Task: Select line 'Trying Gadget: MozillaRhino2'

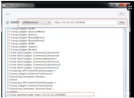Action: coord(26,41)
